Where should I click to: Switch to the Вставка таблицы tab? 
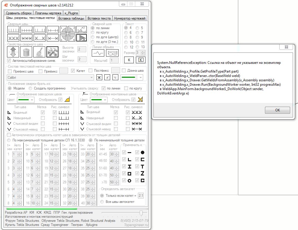[71, 18]
